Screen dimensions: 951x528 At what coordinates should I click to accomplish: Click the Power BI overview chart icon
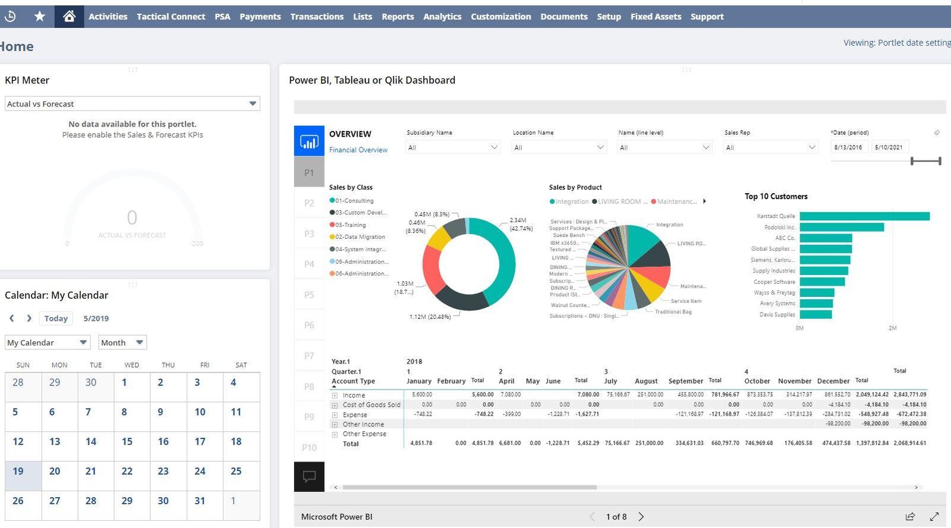(x=309, y=141)
